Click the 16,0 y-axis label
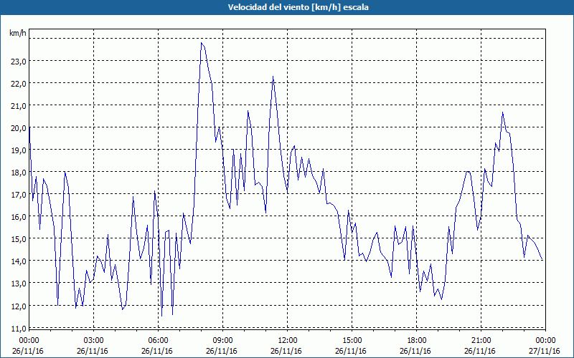This screenshot has height=358, width=574. coord(19,217)
